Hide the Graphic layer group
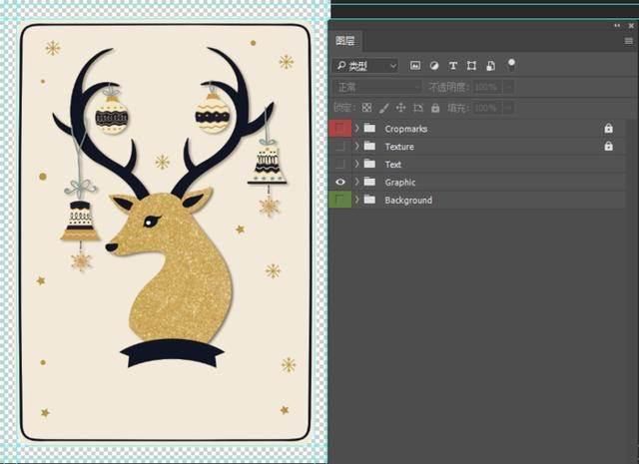The image size is (639, 464). [x=340, y=182]
